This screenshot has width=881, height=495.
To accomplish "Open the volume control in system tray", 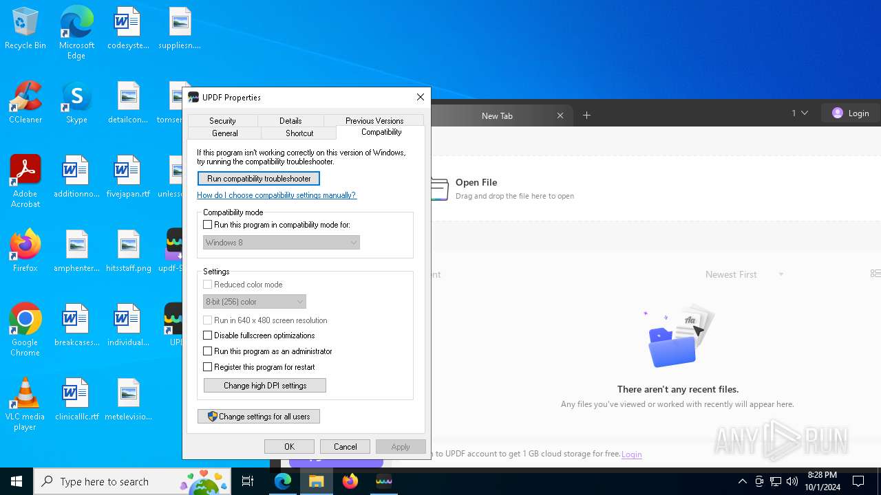I will pos(792,481).
